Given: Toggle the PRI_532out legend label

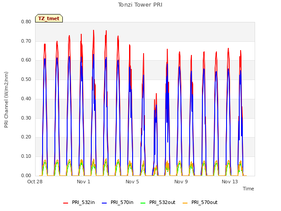Looking at the screenshot, I should tap(162, 202).
